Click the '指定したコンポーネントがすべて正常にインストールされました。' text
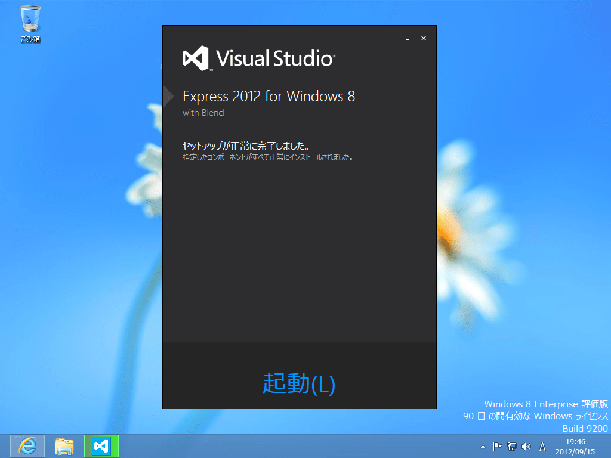This screenshot has width=611, height=458. tap(268, 157)
